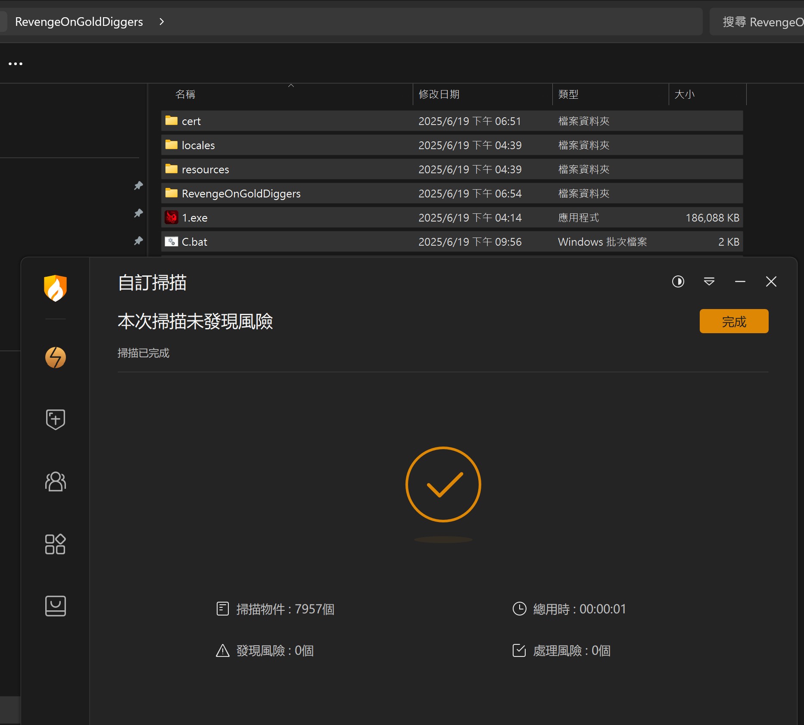Screen dimensions: 804x725
Task: Open the security tools grid icon
Action: (56, 544)
